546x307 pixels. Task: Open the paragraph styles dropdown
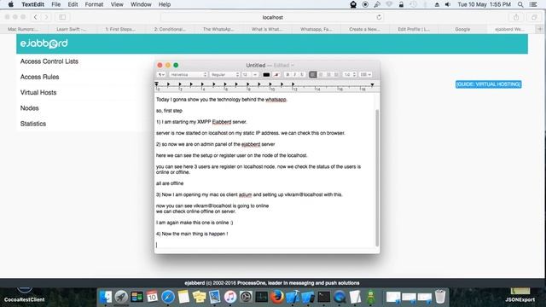[161, 74]
